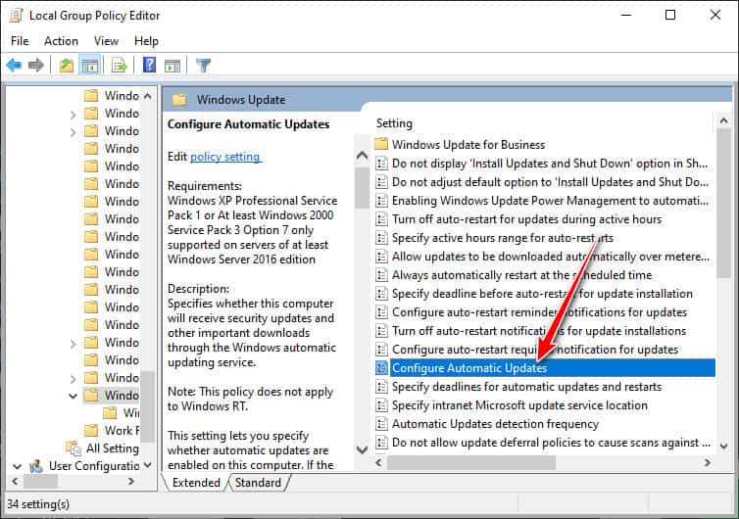This screenshot has width=739, height=519.
Task: Select Do not display 'Install Updates and Shut Down' setting
Action: point(550,163)
